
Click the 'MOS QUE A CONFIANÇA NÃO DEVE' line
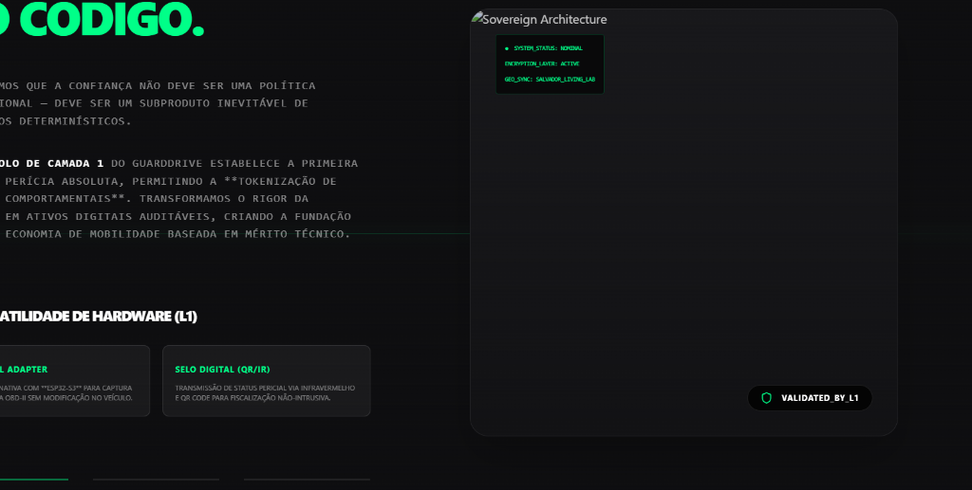click(x=158, y=85)
